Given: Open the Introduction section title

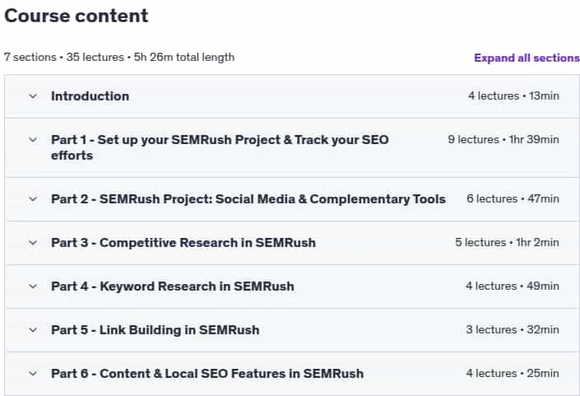Looking at the screenshot, I should (90, 96).
